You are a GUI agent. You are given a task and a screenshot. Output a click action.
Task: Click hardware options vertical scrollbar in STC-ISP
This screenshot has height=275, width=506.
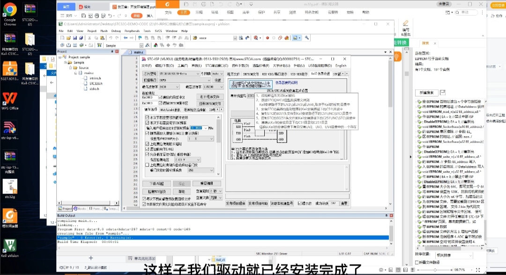tap(218, 145)
